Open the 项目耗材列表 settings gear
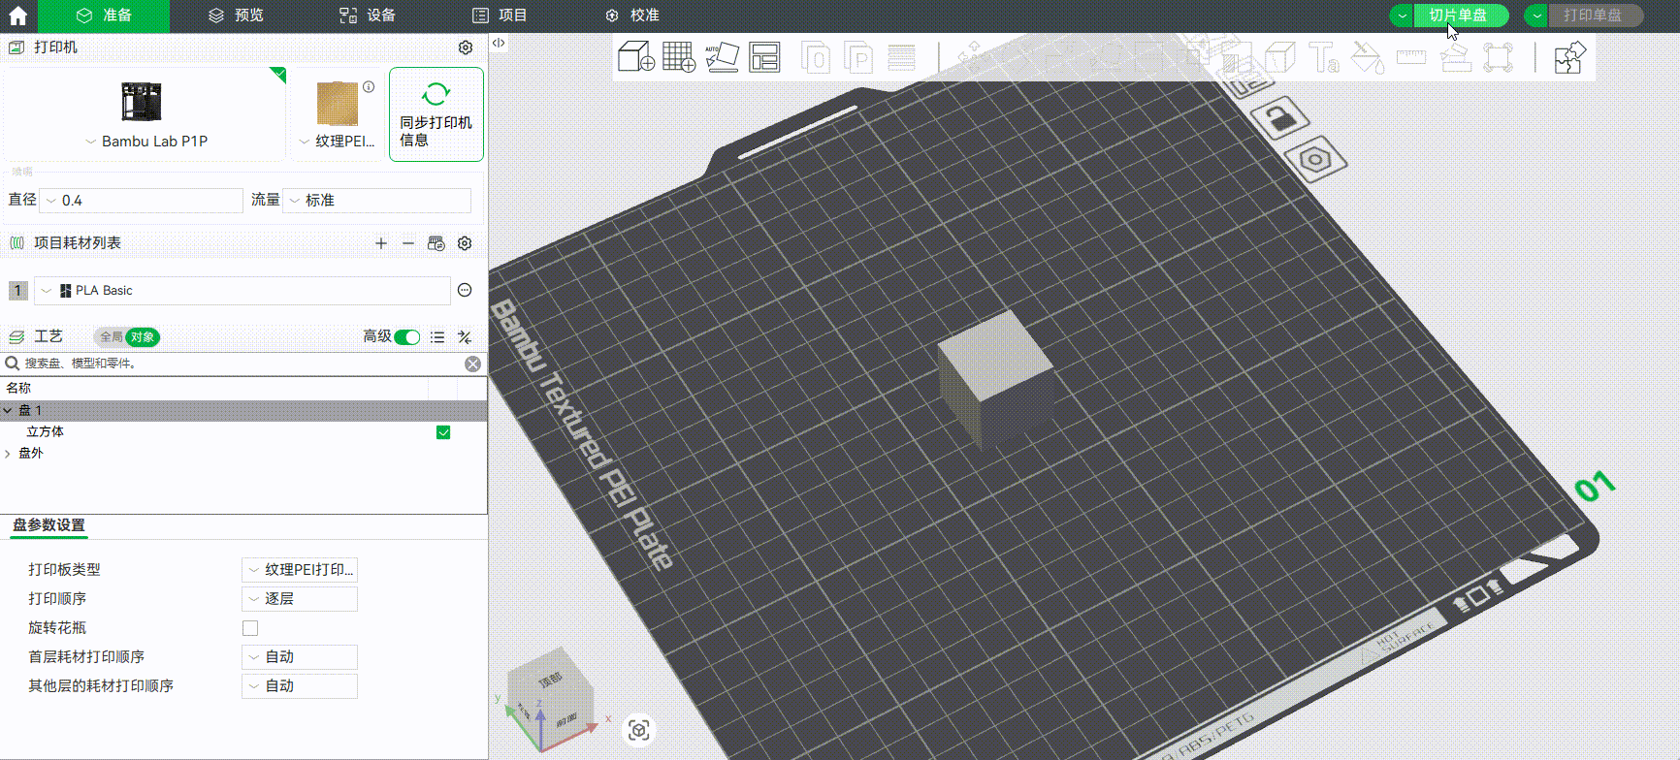 465,243
